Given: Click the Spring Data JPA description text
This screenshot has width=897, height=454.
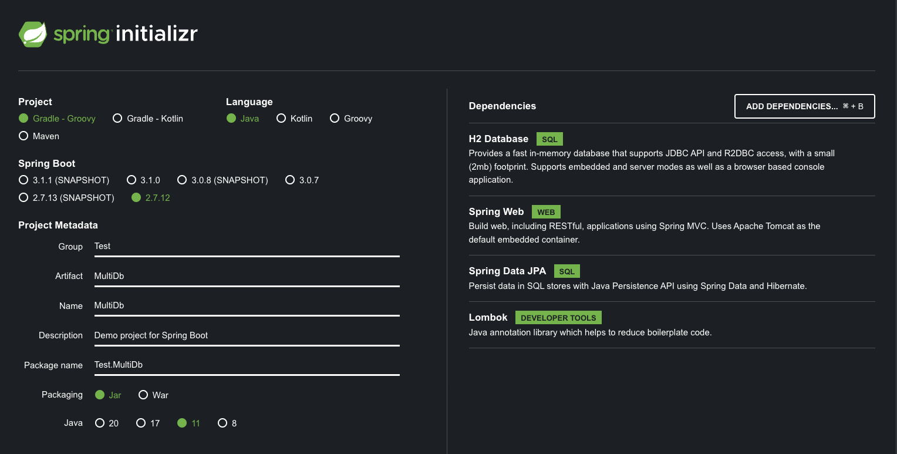Looking at the screenshot, I should (x=638, y=287).
